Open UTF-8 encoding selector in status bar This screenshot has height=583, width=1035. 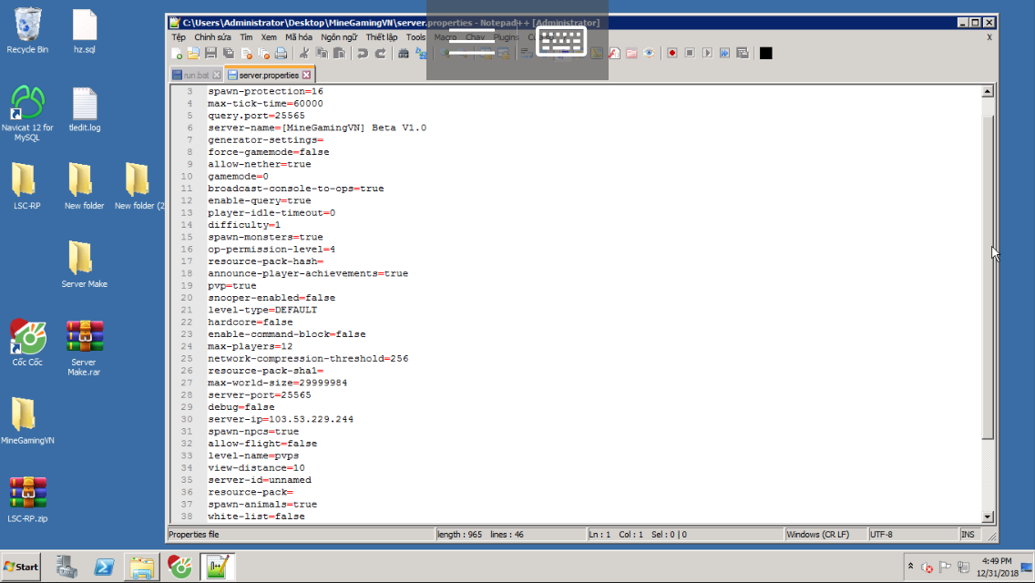click(911, 535)
